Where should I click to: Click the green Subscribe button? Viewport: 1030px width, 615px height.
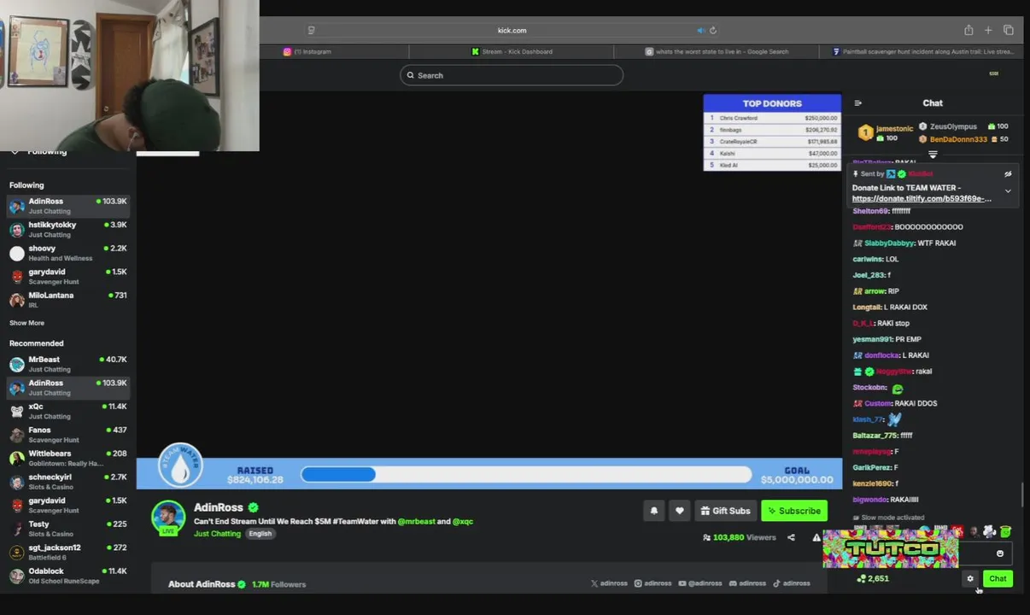tap(794, 511)
